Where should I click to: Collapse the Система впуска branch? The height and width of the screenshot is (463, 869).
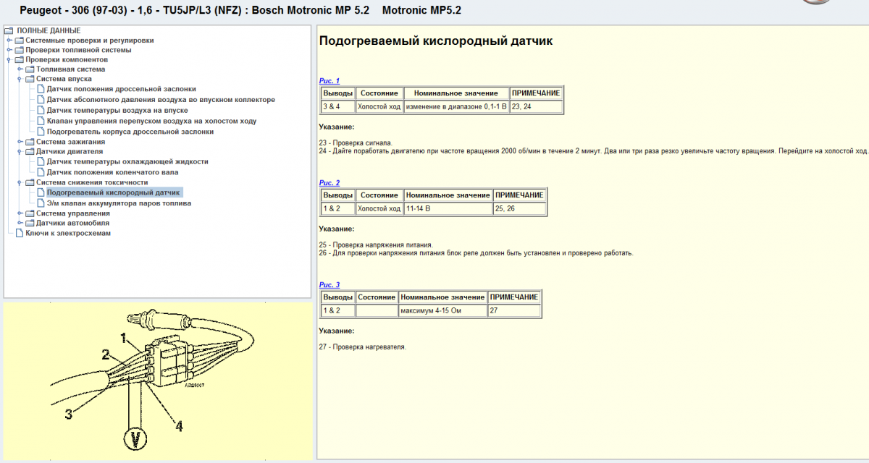point(20,79)
